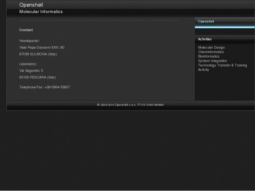Open the Molecular Design activity link
The image size is (255, 191).
pyautogui.click(x=211, y=47)
